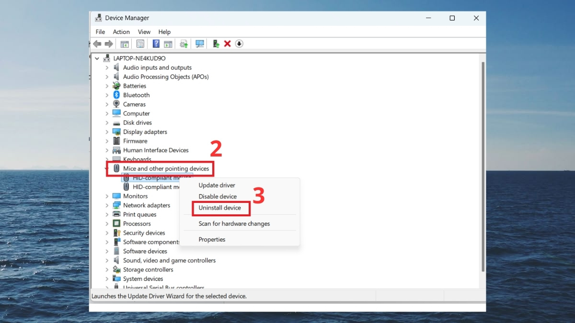The height and width of the screenshot is (323, 575).
Task: Select the LAPTOP-NE4KUD9O computer name
Action: tap(139, 58)
